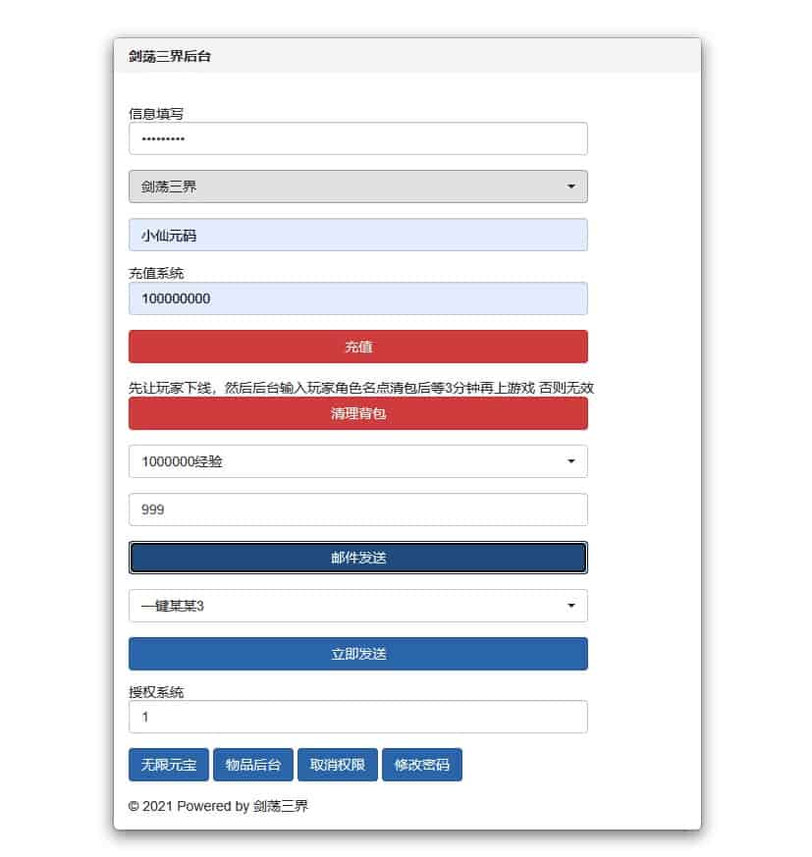Click the 修改密码 button
Viewport: 812px width, 857px height.
coord(422,765)
